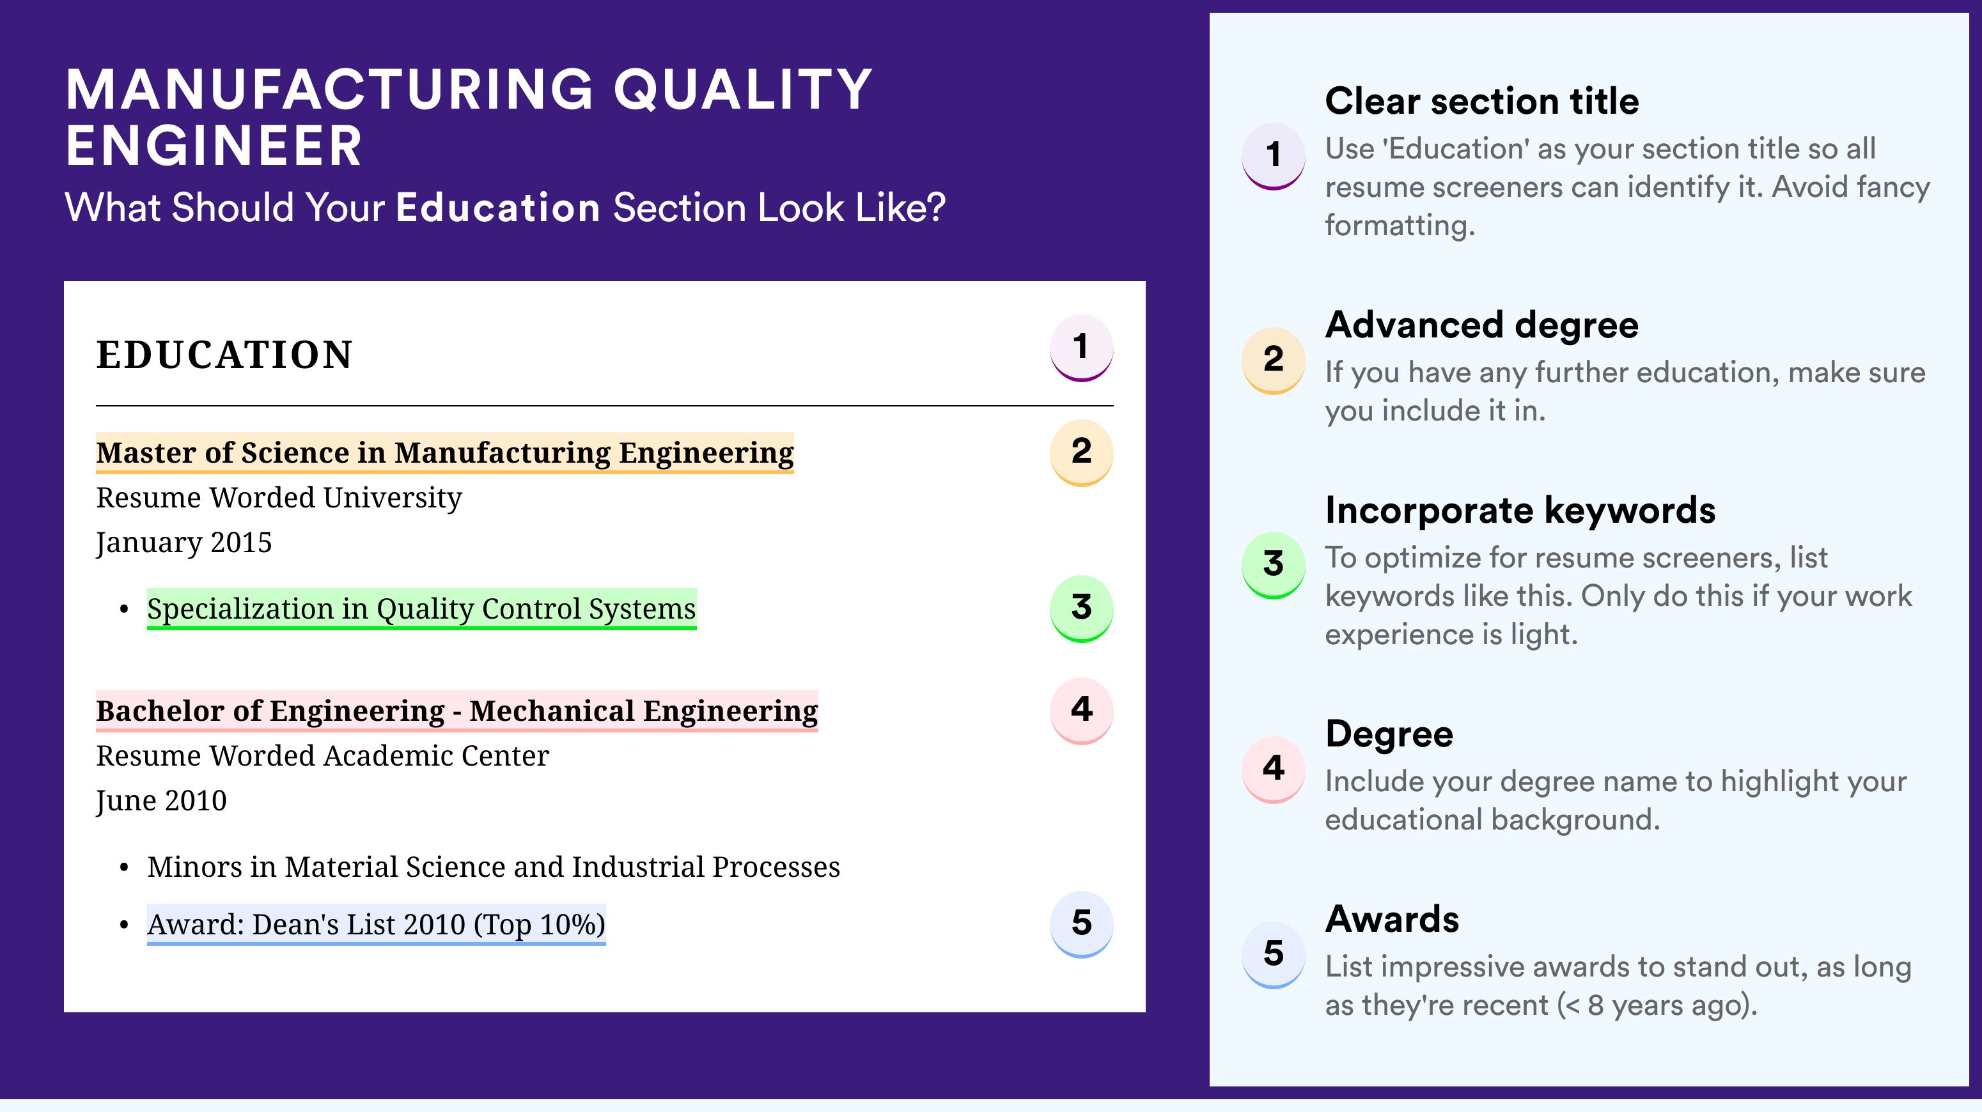Click Resume Worded University text
The width and height of the screenshot is (1982, 1112).
(x=279, y=498)
